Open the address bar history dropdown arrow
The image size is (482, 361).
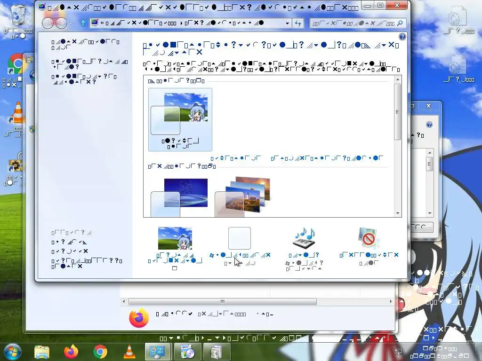287,23
